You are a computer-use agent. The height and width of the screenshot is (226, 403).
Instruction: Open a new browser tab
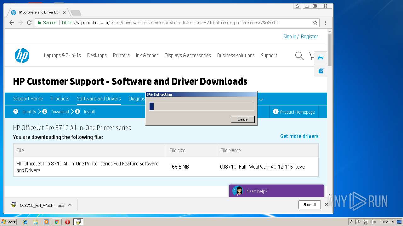pos(76,13)
